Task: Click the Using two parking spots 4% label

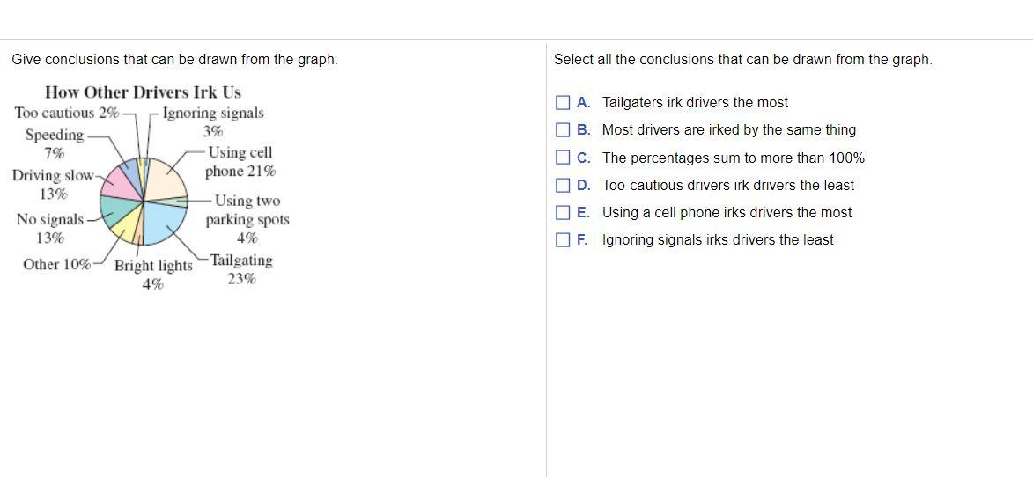Action: pyautogui.click(x=247, y=219)
